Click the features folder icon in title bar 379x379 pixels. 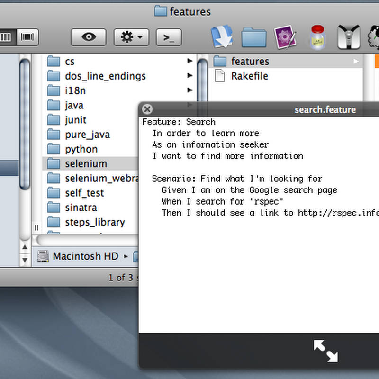pos(161,11)
